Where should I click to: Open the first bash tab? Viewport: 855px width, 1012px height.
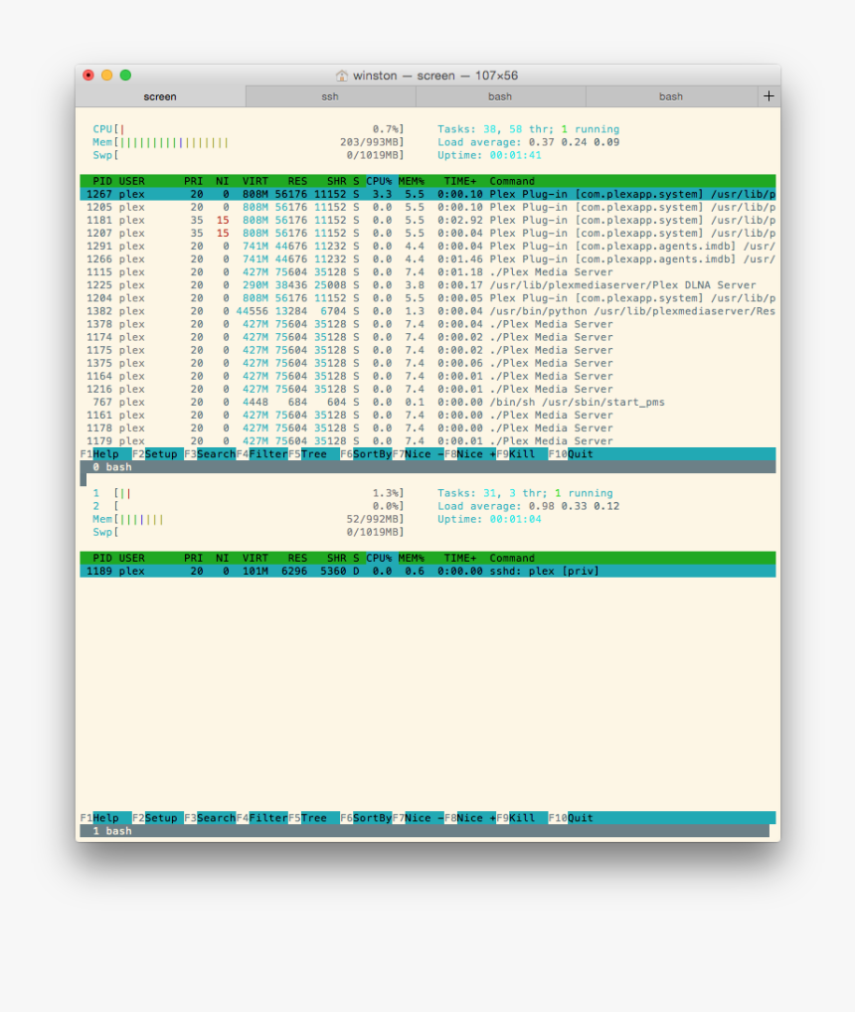[500, 96]
